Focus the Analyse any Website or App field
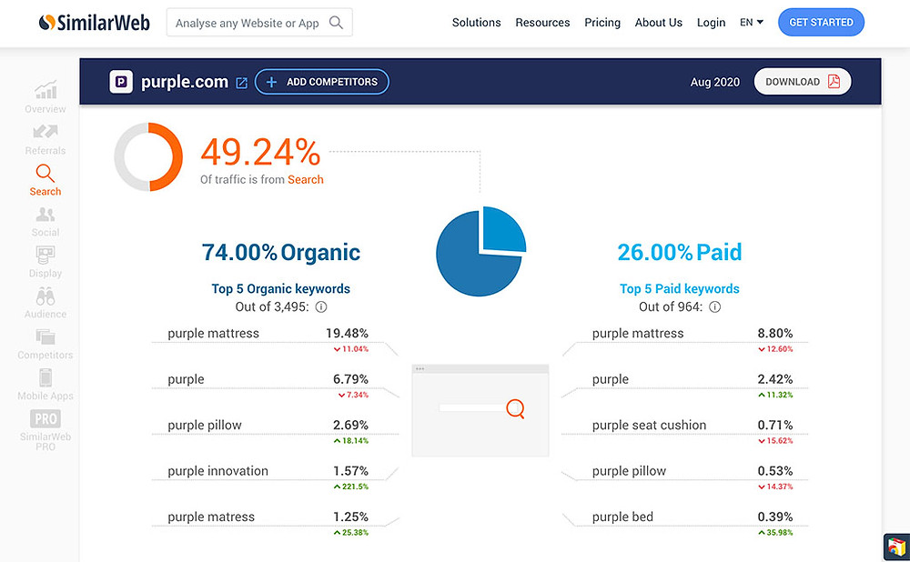This screenshot has width=910, height=562. pyautogui.click(x=259, y=23)
